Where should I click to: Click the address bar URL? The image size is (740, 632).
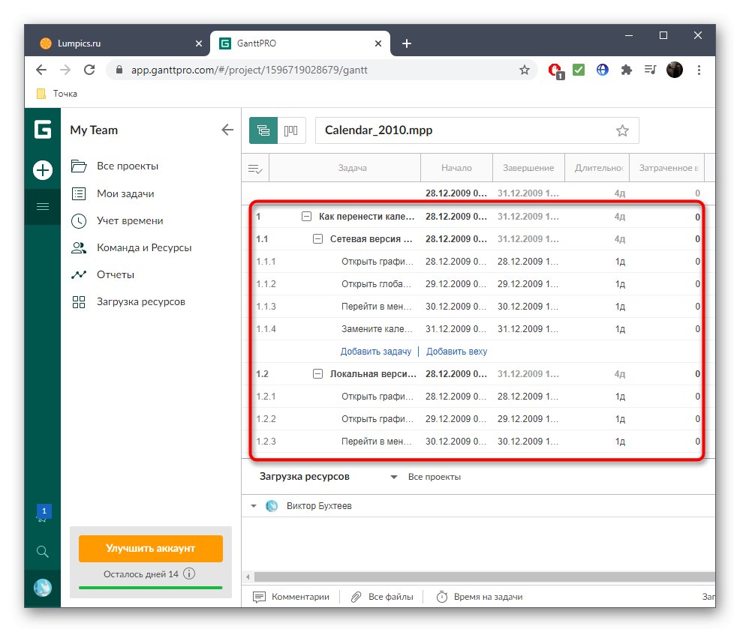(x=249, y=70)
